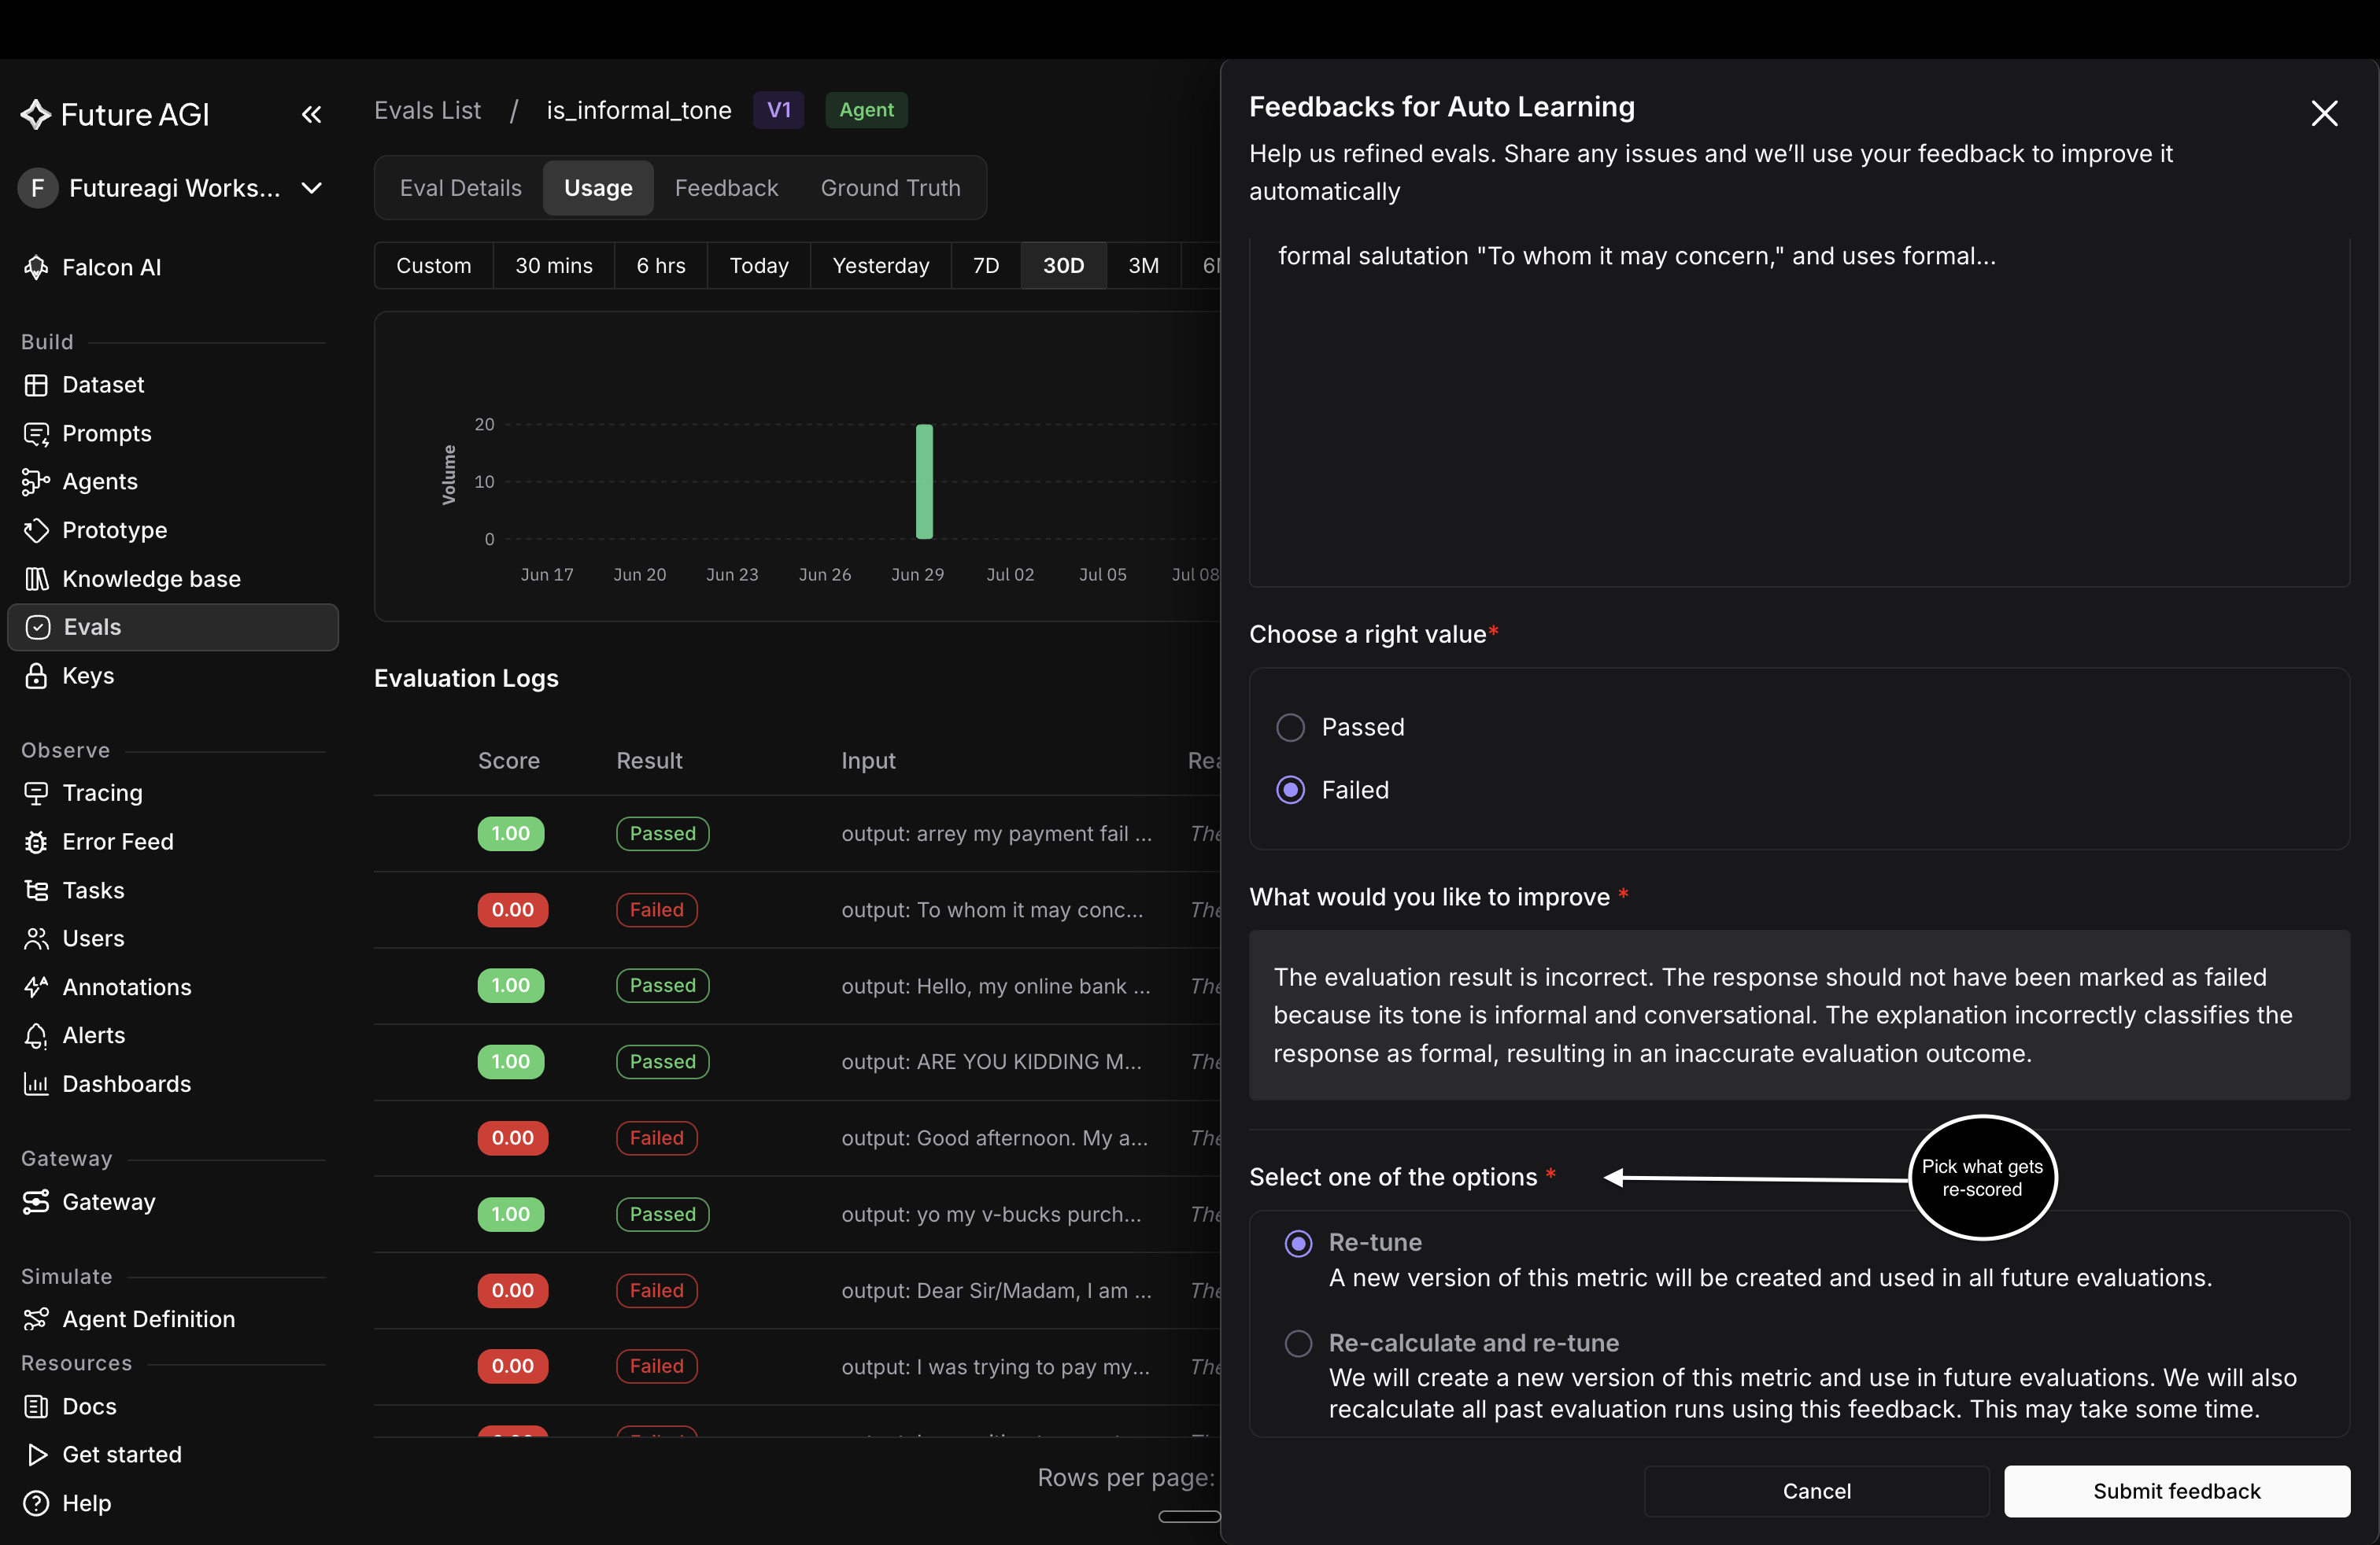
Task: Select the Failed radio option
Action: coord(1290,791)
